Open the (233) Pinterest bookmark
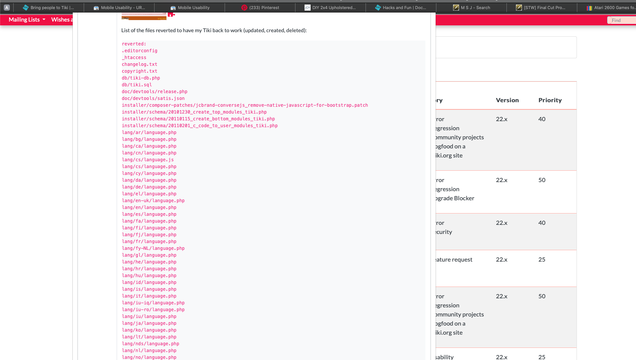This screenshot has width=636, height=360. click(x=260, y=8)
